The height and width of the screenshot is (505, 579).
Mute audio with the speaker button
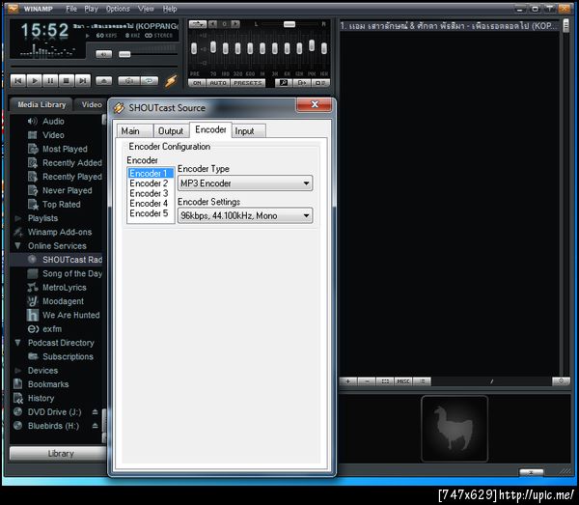pyautogui.click(x=104, y=54)
